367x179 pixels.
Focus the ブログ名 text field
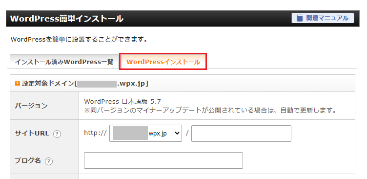pos(163,160)
